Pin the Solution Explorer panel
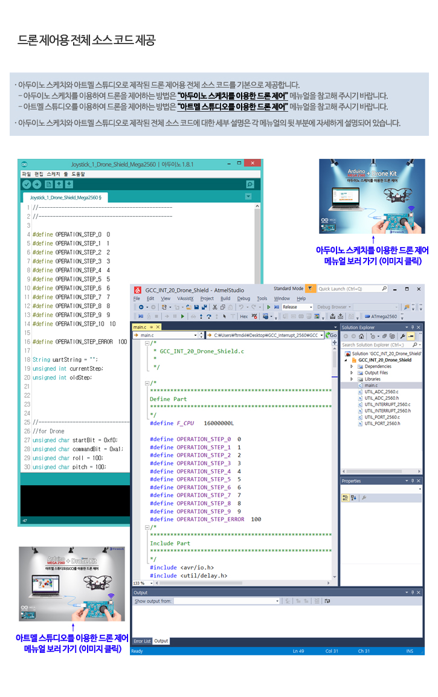 click(x=413, y=327)
